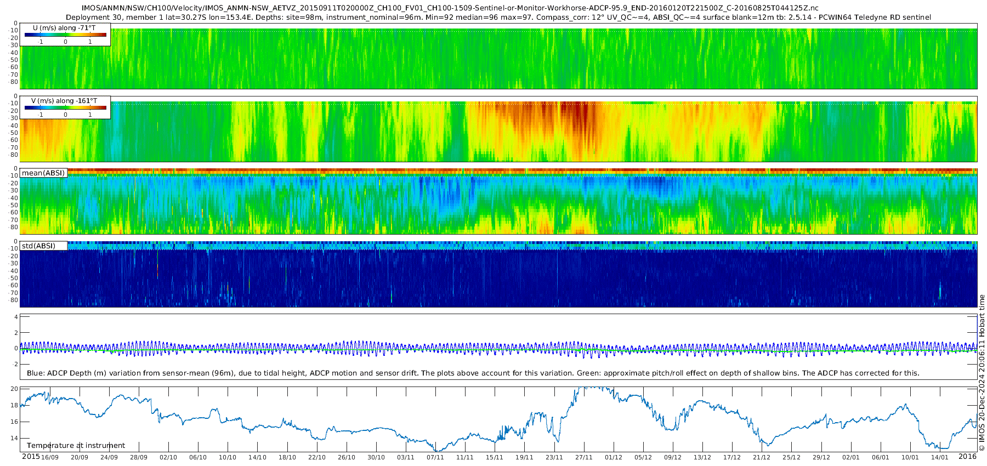Image resolution: width=987 pixels, height=466 pixels.
Task: Click the 16/09 date tick label
Action: (49, 457)
